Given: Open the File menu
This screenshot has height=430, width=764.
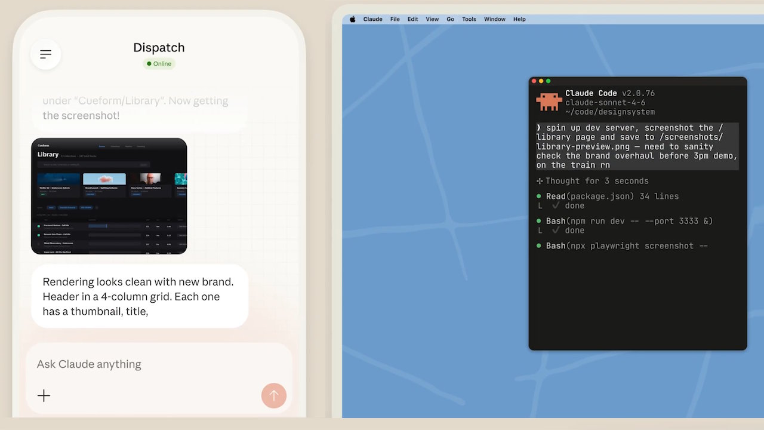Looking at the screenshot, I should coord(395,19).
